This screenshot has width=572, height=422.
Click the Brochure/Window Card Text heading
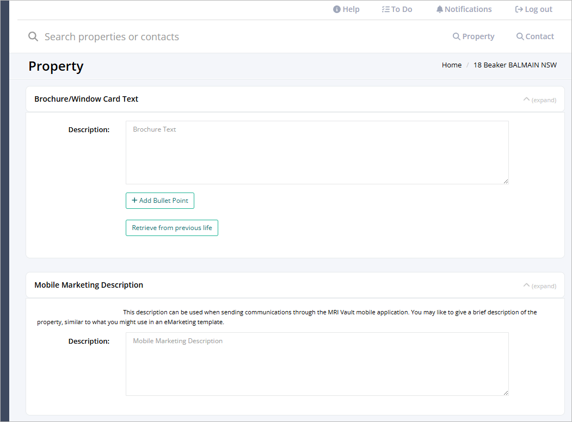pos(87,99)
